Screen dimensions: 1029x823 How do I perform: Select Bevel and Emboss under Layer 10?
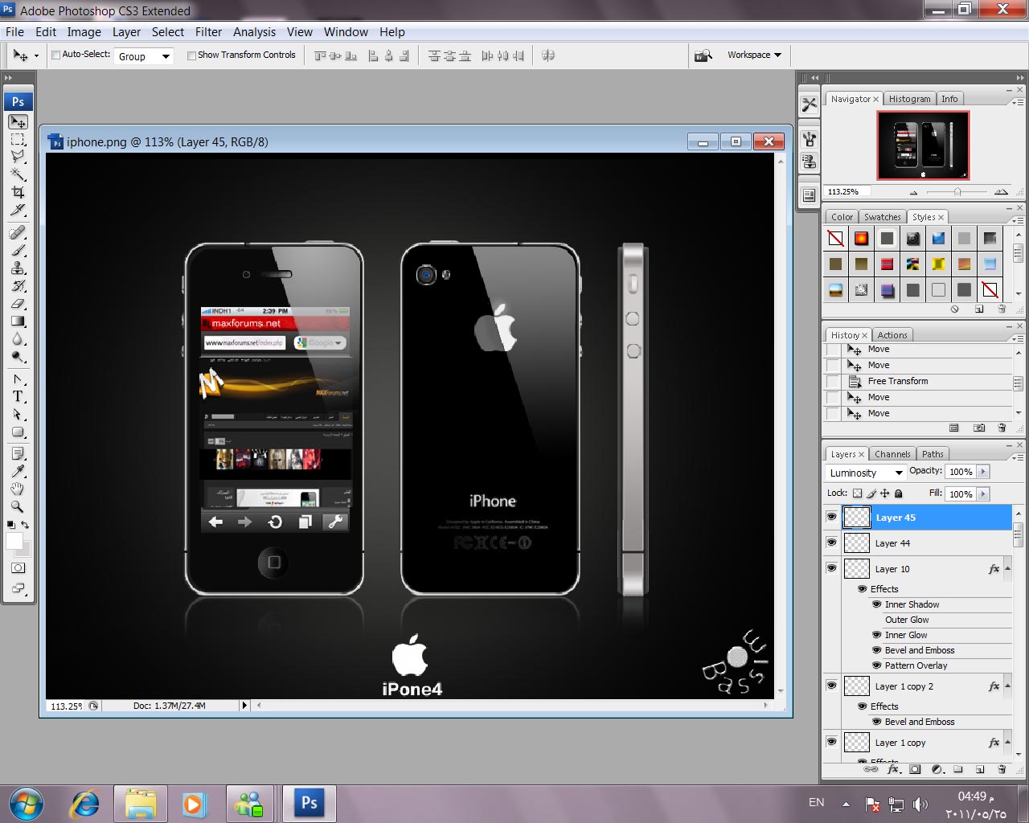pyautogui.click(x=919, y=650)
